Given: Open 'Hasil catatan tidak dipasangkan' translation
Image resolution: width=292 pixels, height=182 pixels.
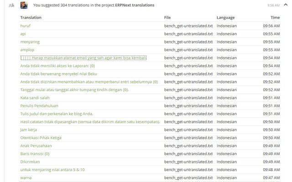Looking at the screenshot, I should pos(90,122).
